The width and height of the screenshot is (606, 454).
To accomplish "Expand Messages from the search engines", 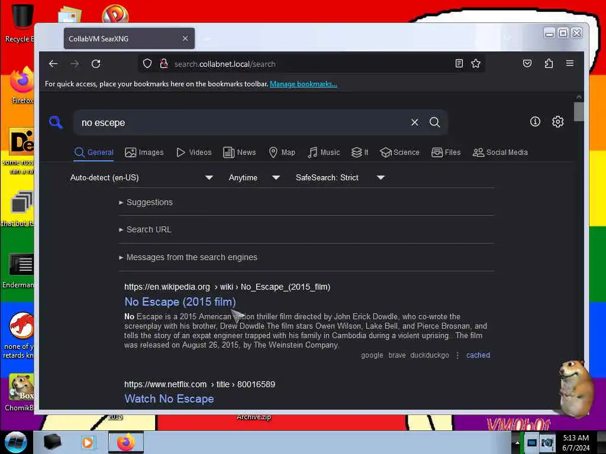I will tap(188, 258).
